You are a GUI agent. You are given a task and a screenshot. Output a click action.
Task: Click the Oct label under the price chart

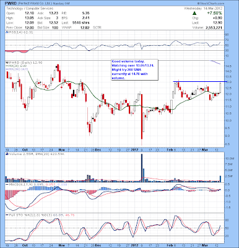25,149
